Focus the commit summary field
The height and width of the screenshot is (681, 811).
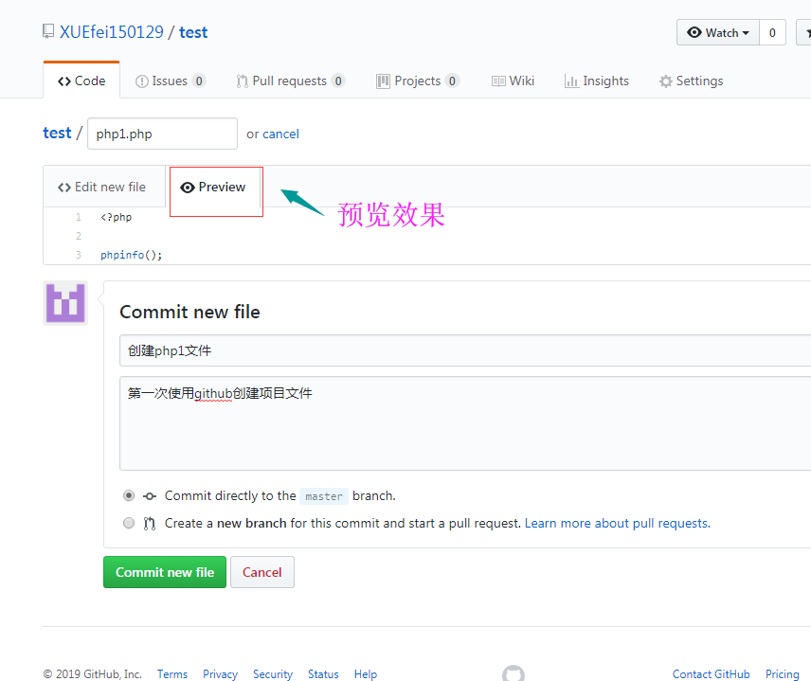pyautogui.click(x=465, y=350)
